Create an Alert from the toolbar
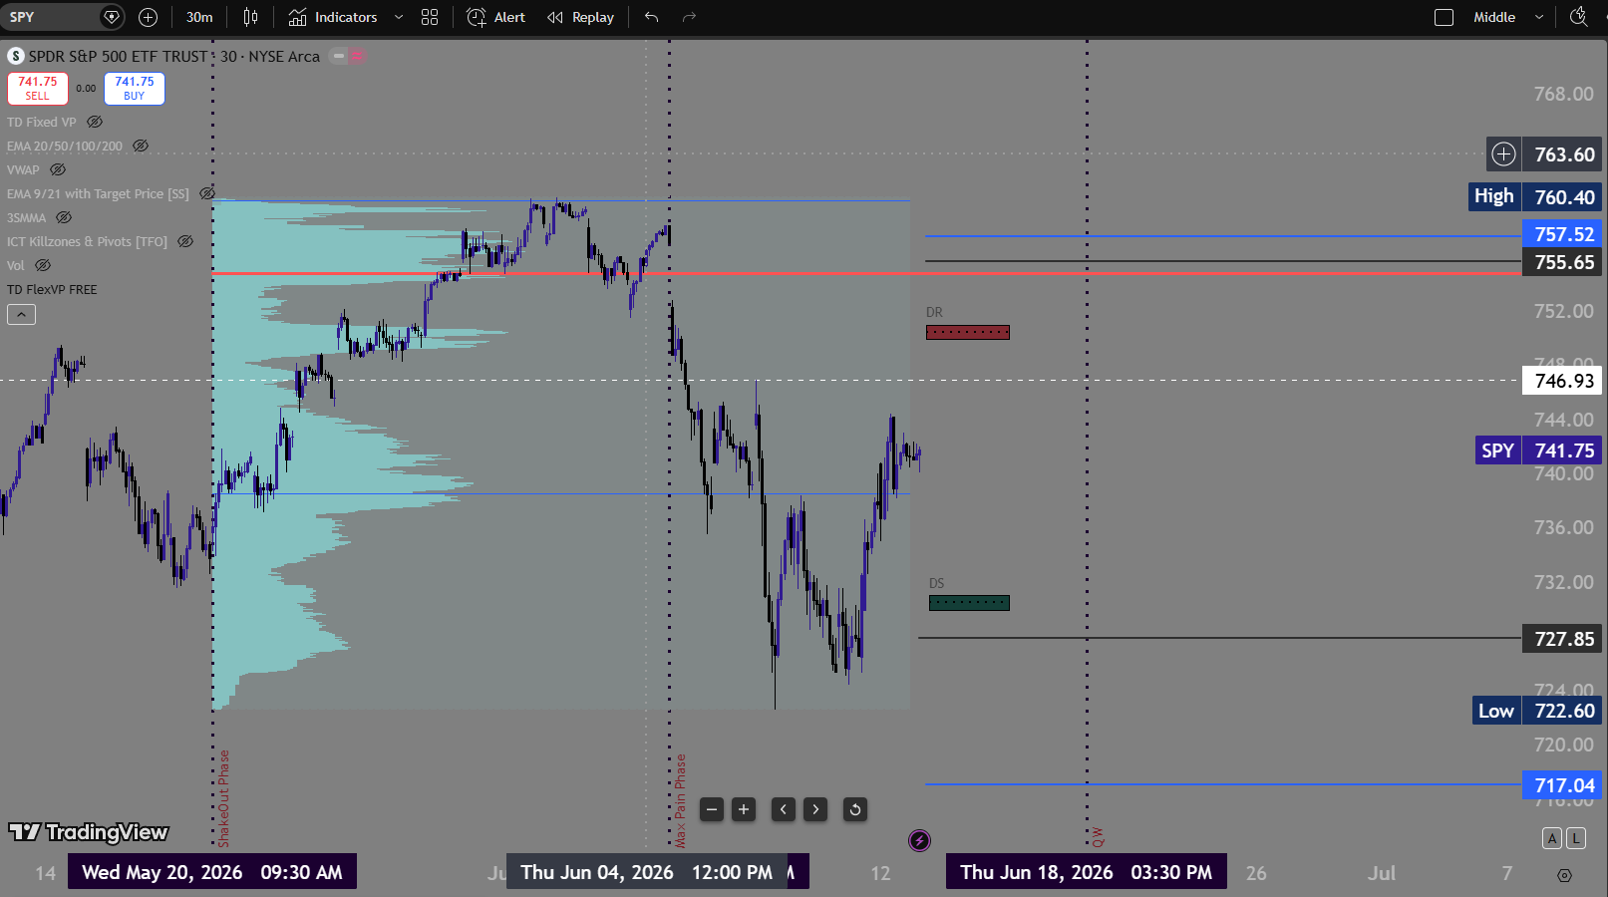The height and width of the screenshot is (897, 1608). click(x=496, y=17)
